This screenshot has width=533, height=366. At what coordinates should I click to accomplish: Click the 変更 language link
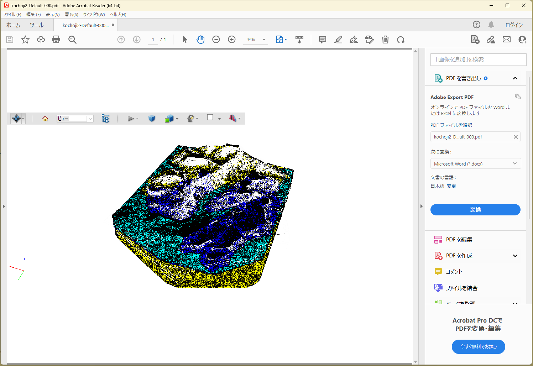click(x=451, y=186)
